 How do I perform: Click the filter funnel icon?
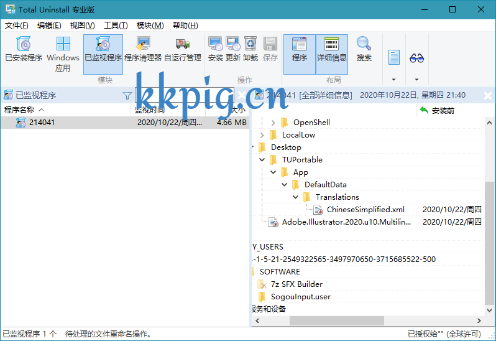(127, 96)
